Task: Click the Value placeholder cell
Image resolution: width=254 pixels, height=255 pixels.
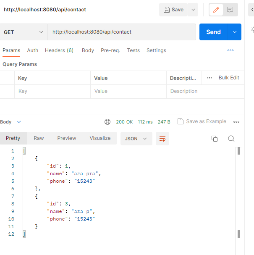Action: pos(128,91)
